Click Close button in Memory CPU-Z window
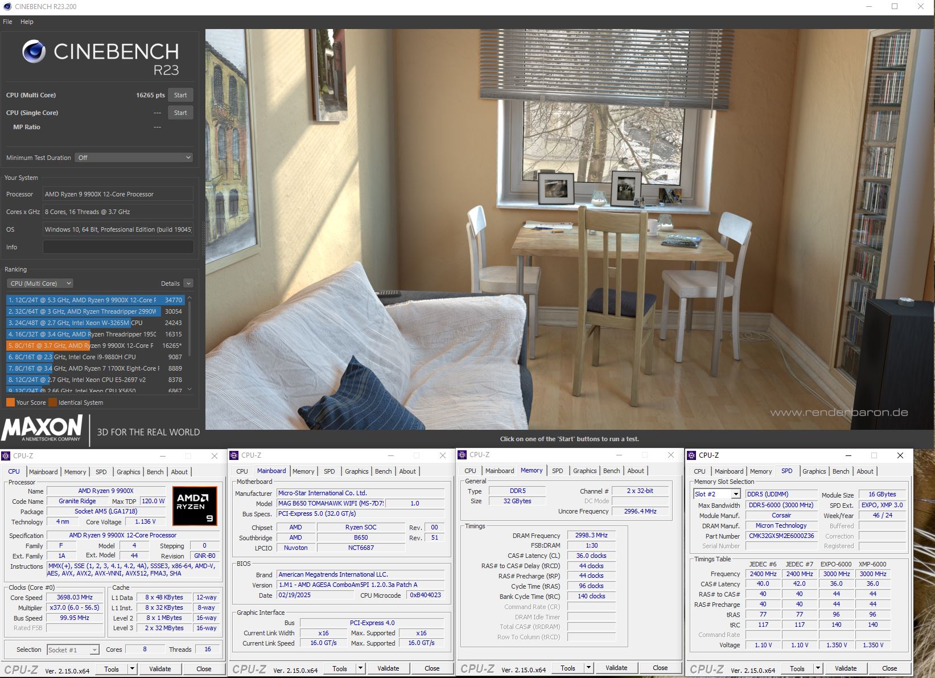The image size is (935, 678). [660, 668]
